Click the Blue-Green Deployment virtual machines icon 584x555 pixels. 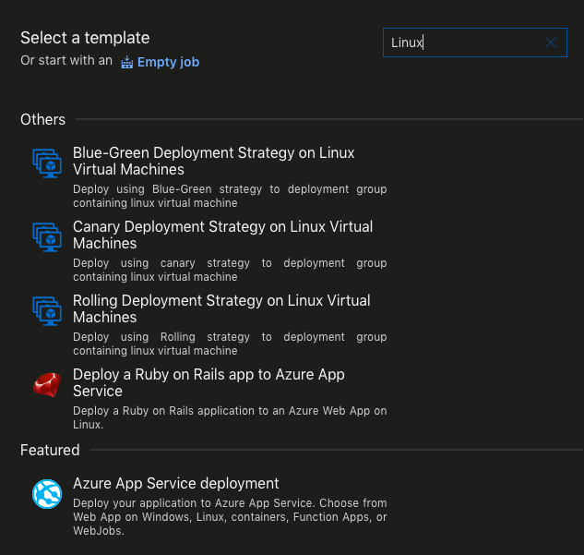[x=47, y=163]
